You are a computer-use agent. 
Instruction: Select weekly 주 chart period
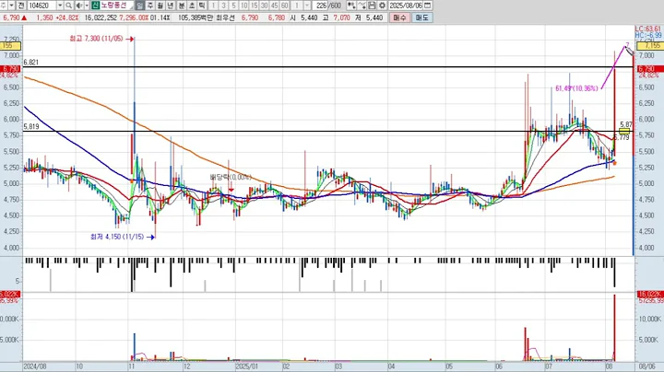[150, 6]
